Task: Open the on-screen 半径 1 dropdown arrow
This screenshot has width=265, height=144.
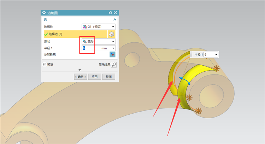Action: coord(216,54)
